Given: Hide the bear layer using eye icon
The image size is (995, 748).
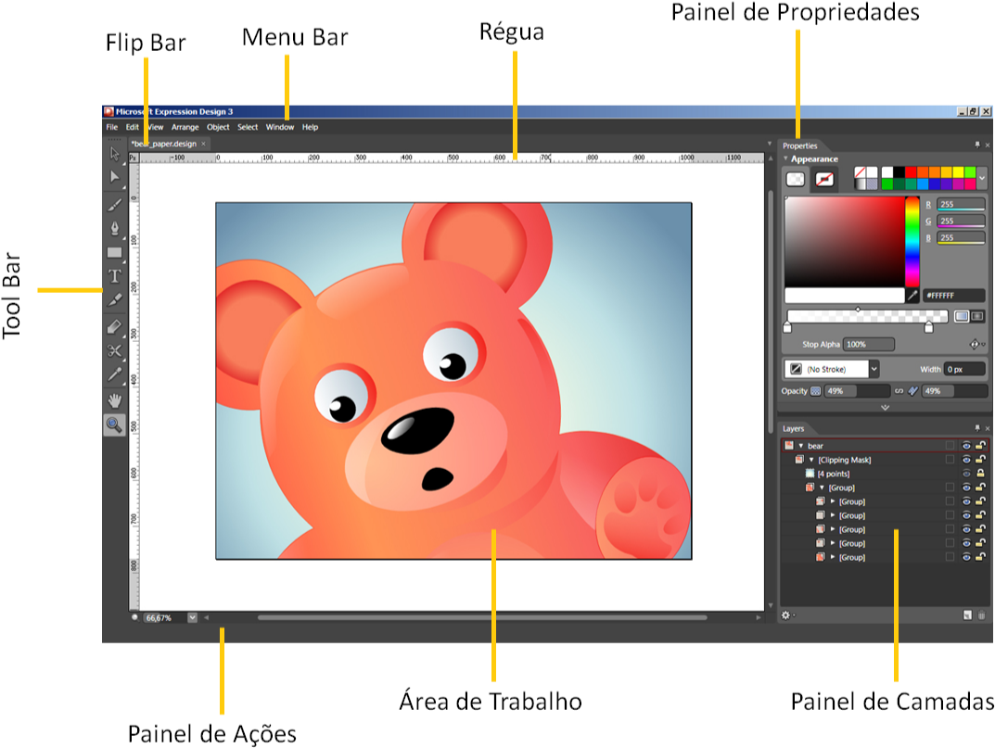Looking at the screenshot, I should click(x=966, y=446).
